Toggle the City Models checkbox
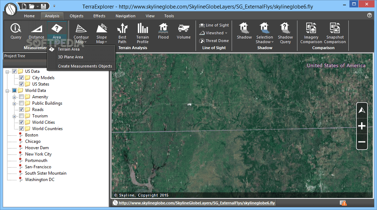Image resolution: width=377 pixels, height=210 pixels. tap(22, 78)
